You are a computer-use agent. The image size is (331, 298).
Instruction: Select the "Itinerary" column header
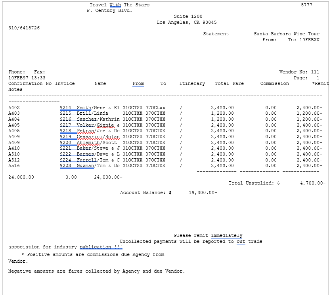coord(192,83)
